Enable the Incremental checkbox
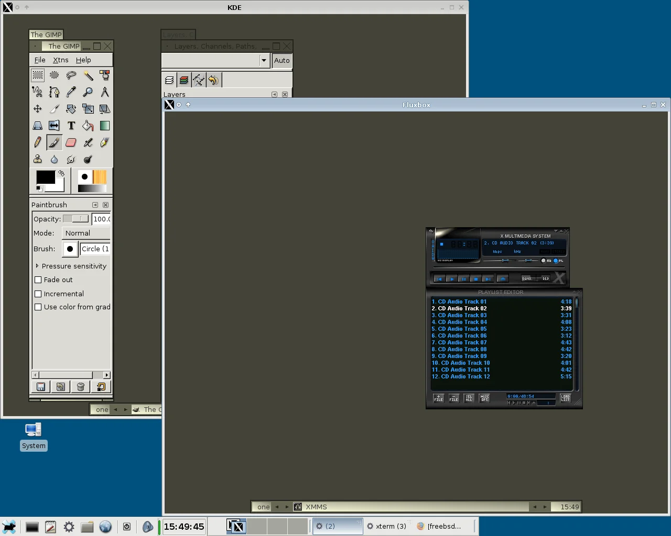This screenshot has width=671, height=536. pos(38,294)
